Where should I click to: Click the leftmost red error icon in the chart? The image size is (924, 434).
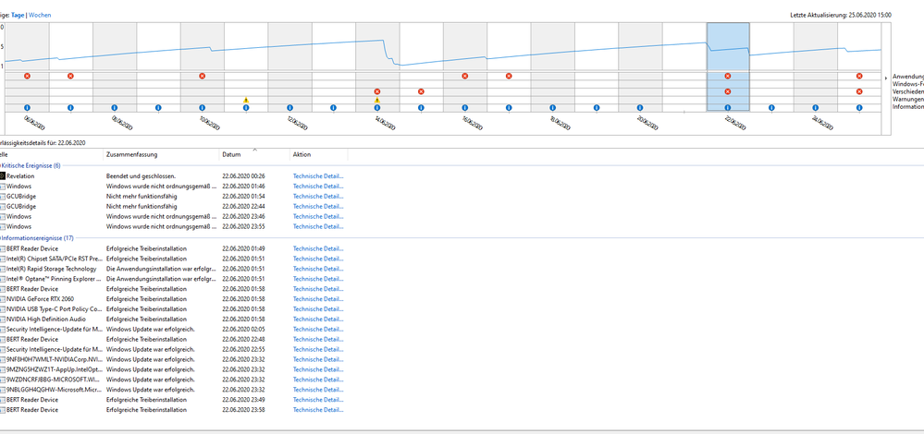click(27, 76)
